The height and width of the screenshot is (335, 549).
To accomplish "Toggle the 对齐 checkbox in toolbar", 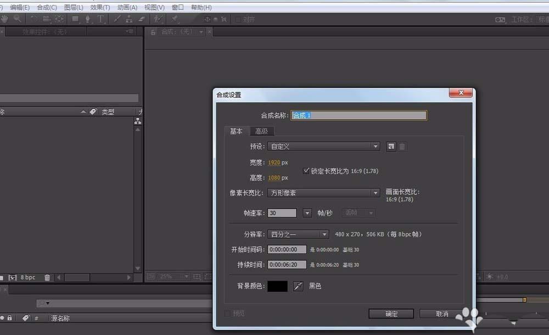I will point(238,19).
